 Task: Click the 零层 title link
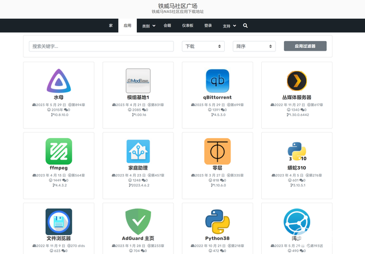[x=217, y=168]
